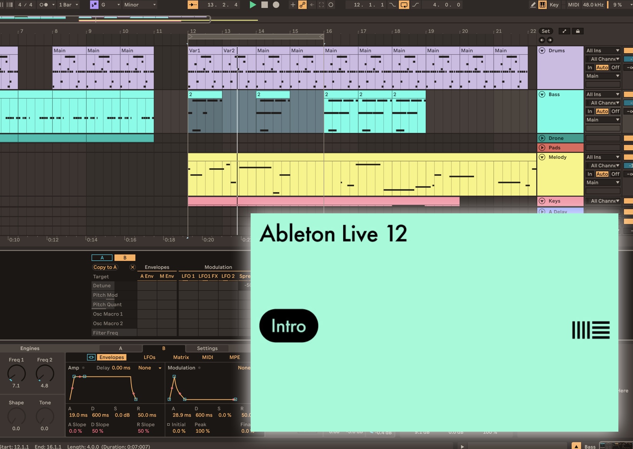Collapse the Keys track
Screen dimensions: 633x449
pos(542,201)
